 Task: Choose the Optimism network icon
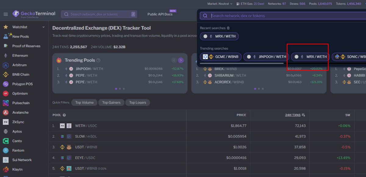[x=5, y=94]
